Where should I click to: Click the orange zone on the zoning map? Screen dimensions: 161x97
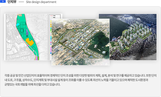[29, 42]
